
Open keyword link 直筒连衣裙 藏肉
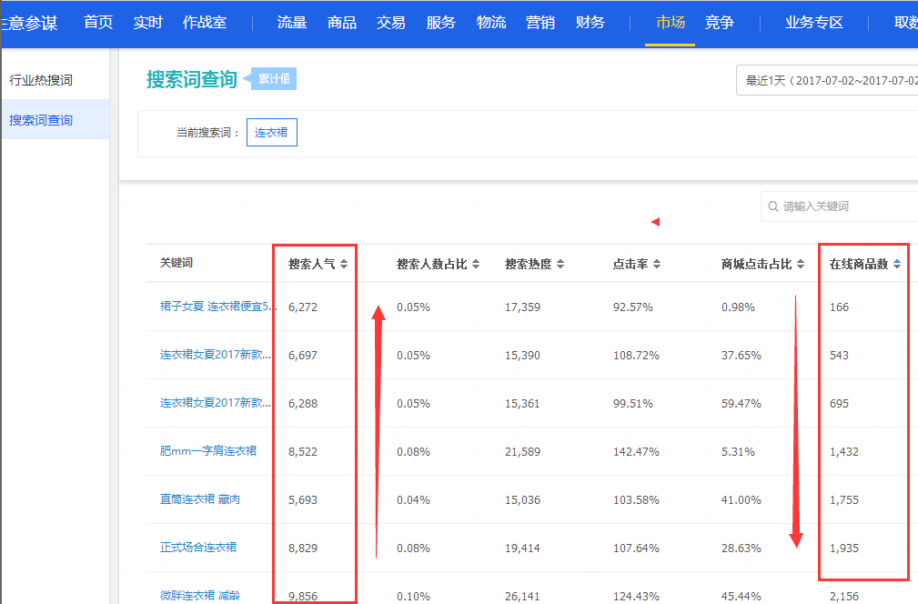[x=200, y=499]
